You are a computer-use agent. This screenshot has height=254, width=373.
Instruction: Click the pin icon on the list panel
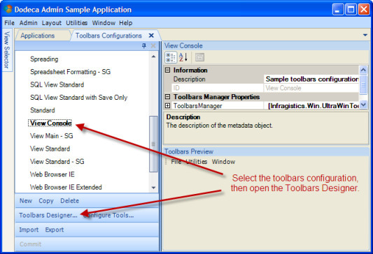(x=144, y=46)
